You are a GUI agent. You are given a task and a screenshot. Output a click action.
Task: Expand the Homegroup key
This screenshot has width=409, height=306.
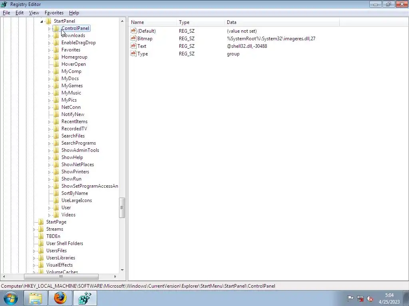[x=49, y=57]
